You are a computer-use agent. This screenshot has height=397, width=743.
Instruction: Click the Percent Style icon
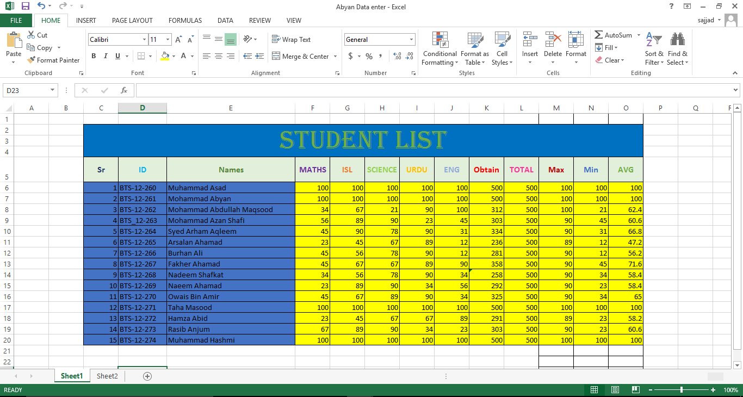tap(369, 56)
